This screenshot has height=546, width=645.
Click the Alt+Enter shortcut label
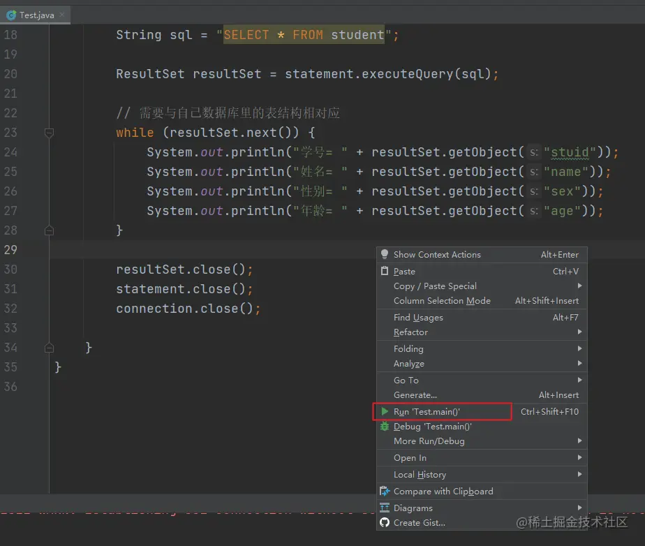click(x=559, y=255)
